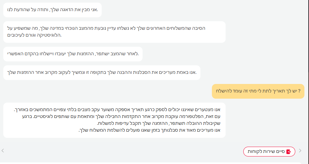Click the message starting 'אנו באמת מעריכים את הסבלנות'

coord(101,72)
